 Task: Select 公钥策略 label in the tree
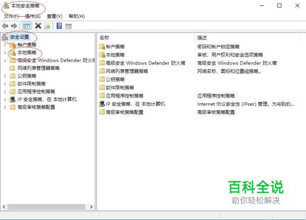coord(27,76)
